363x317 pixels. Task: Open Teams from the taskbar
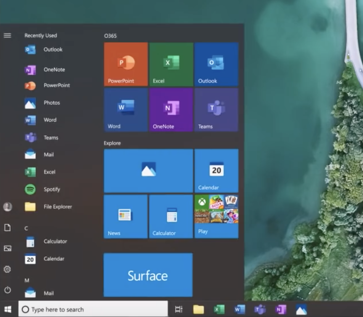(260, 309)
